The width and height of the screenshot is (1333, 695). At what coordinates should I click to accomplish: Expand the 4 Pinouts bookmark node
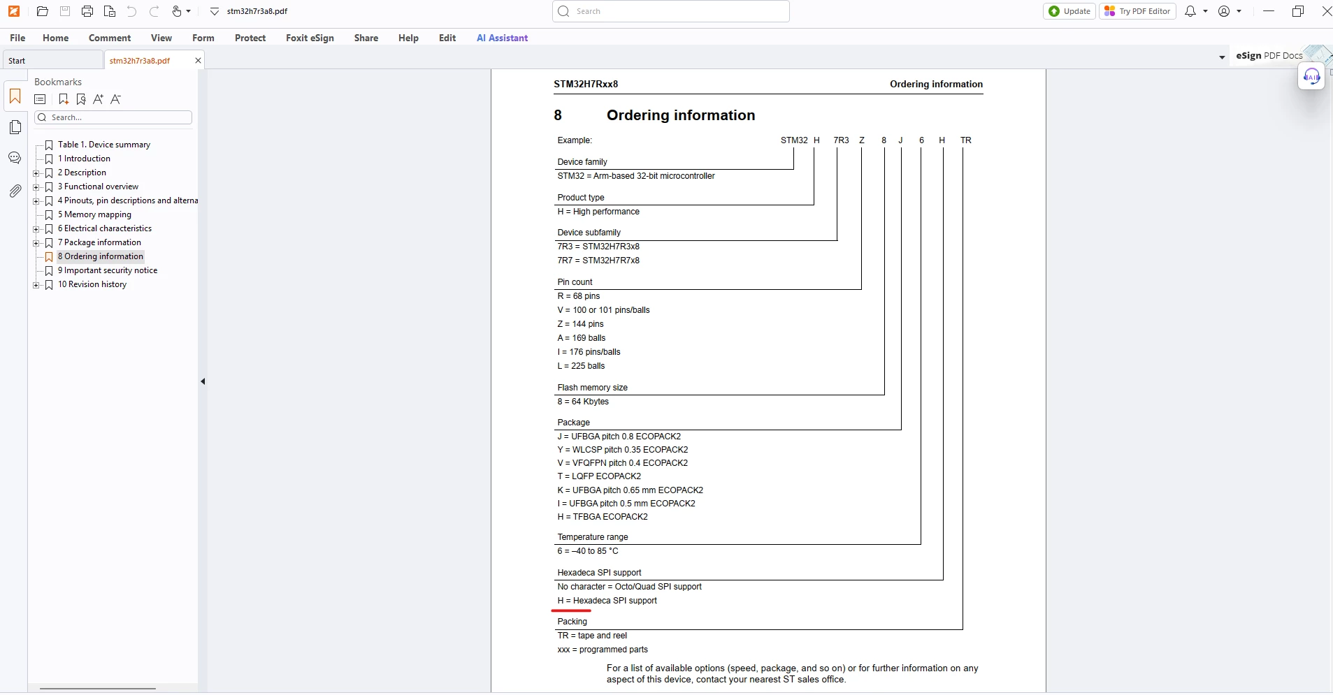pos(36,200)
